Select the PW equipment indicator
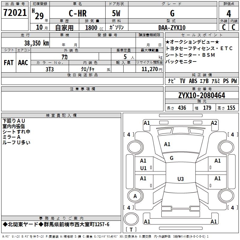This screenshot has width=240, height=240. point(234,81)
